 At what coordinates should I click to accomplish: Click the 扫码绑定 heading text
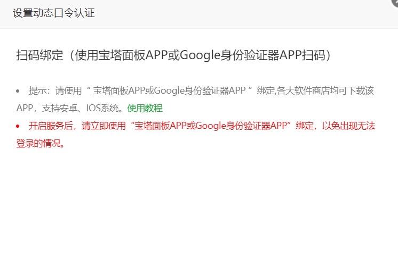[173, 55]
